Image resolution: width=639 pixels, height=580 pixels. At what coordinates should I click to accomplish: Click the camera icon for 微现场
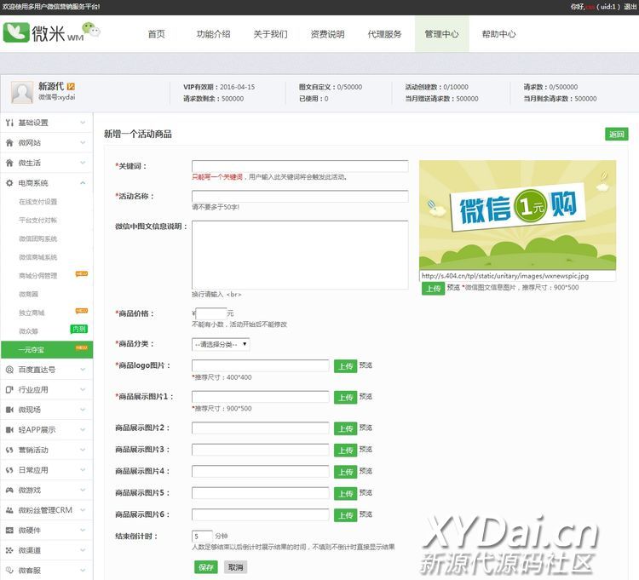pos(9,410)
